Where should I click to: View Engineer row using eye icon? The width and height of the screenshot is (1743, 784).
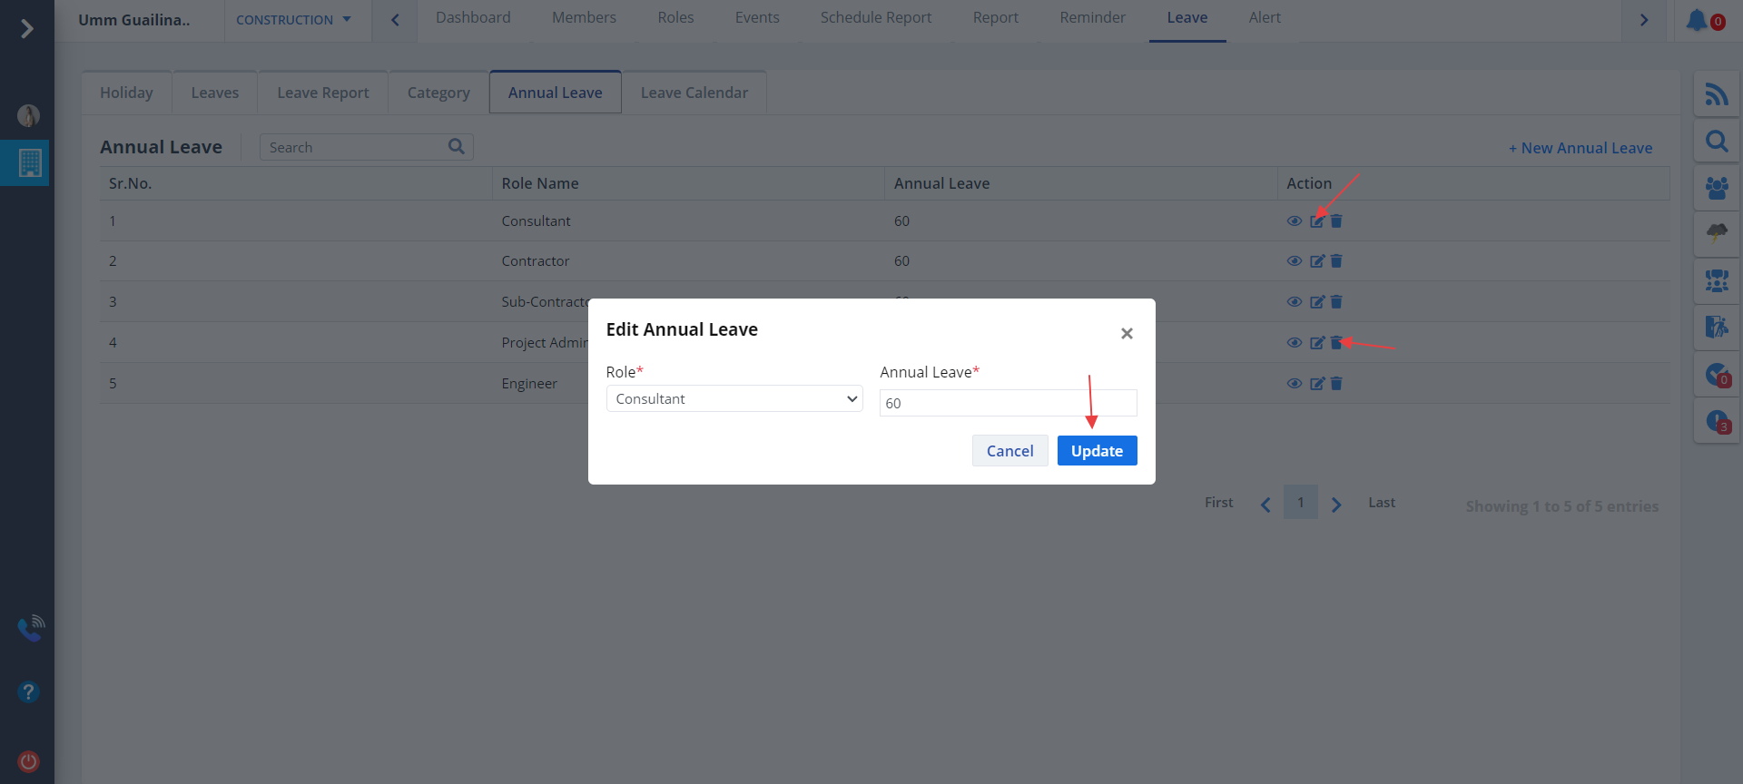coord(1295,384)
